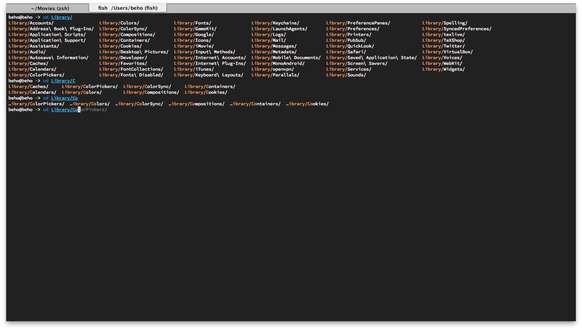This screenshot has width=582, height=330.
Task: Click Library/Fonts/ entry
Action: coord(193,23)
